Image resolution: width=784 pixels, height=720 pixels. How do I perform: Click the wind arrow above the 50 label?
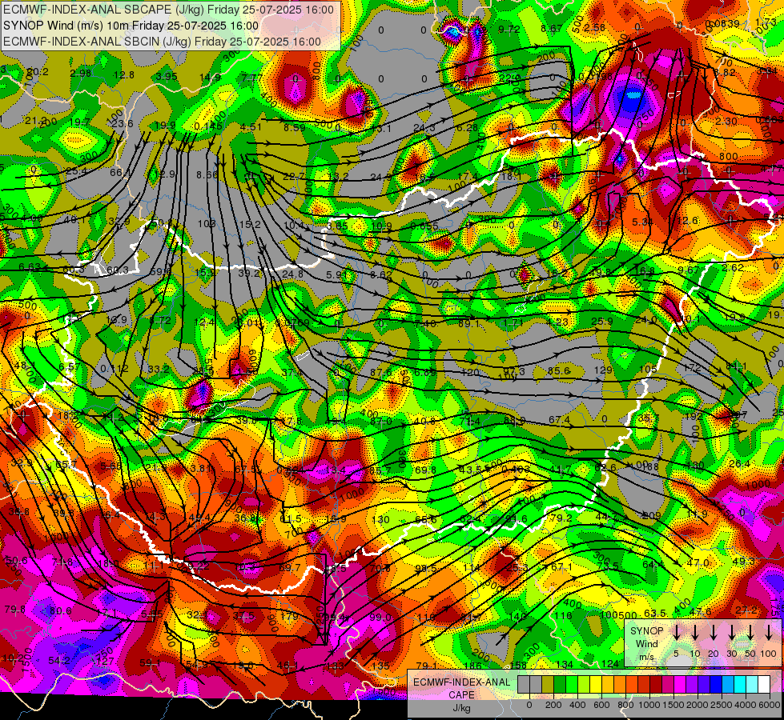(750, 633)
